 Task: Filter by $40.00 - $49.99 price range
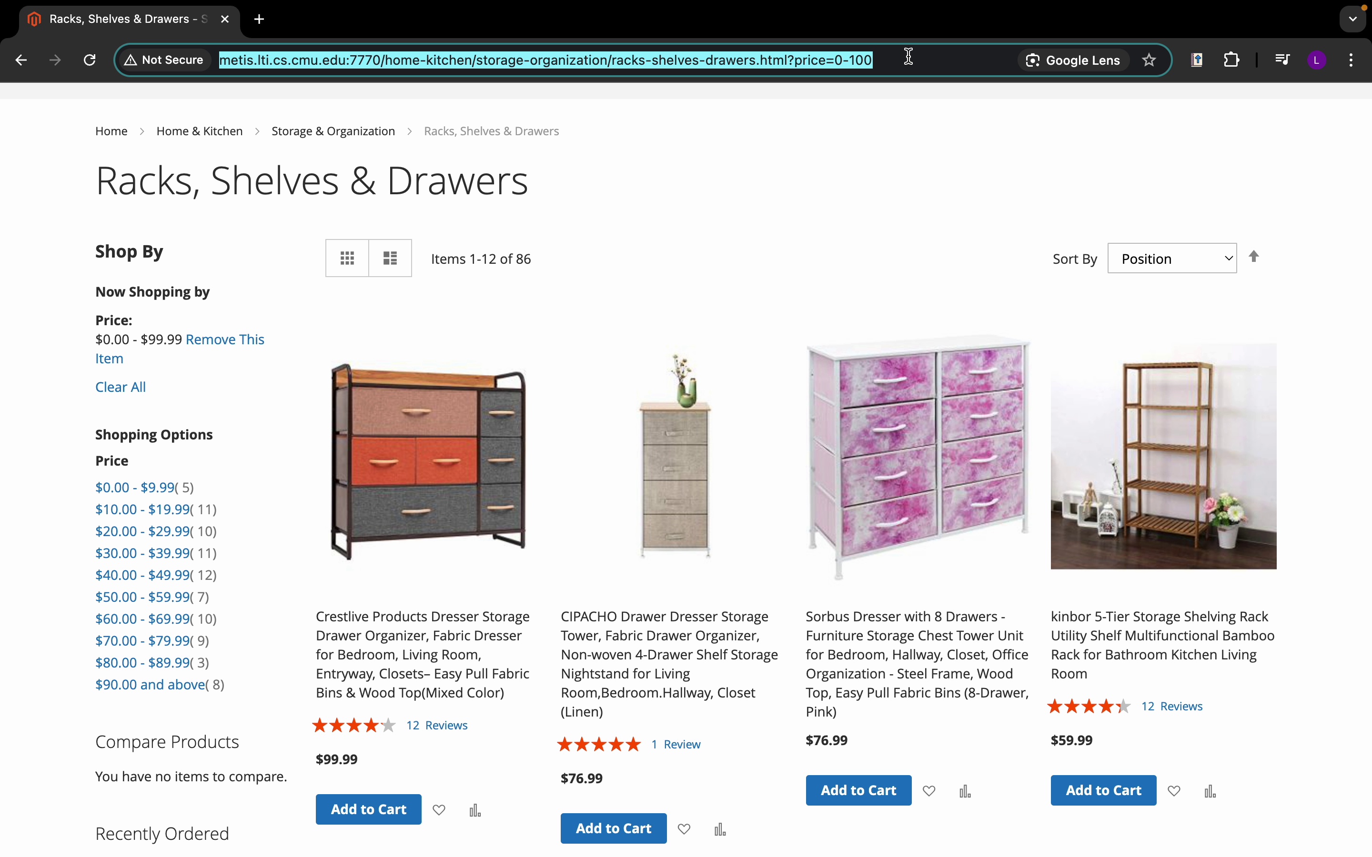tap(142, 575)
